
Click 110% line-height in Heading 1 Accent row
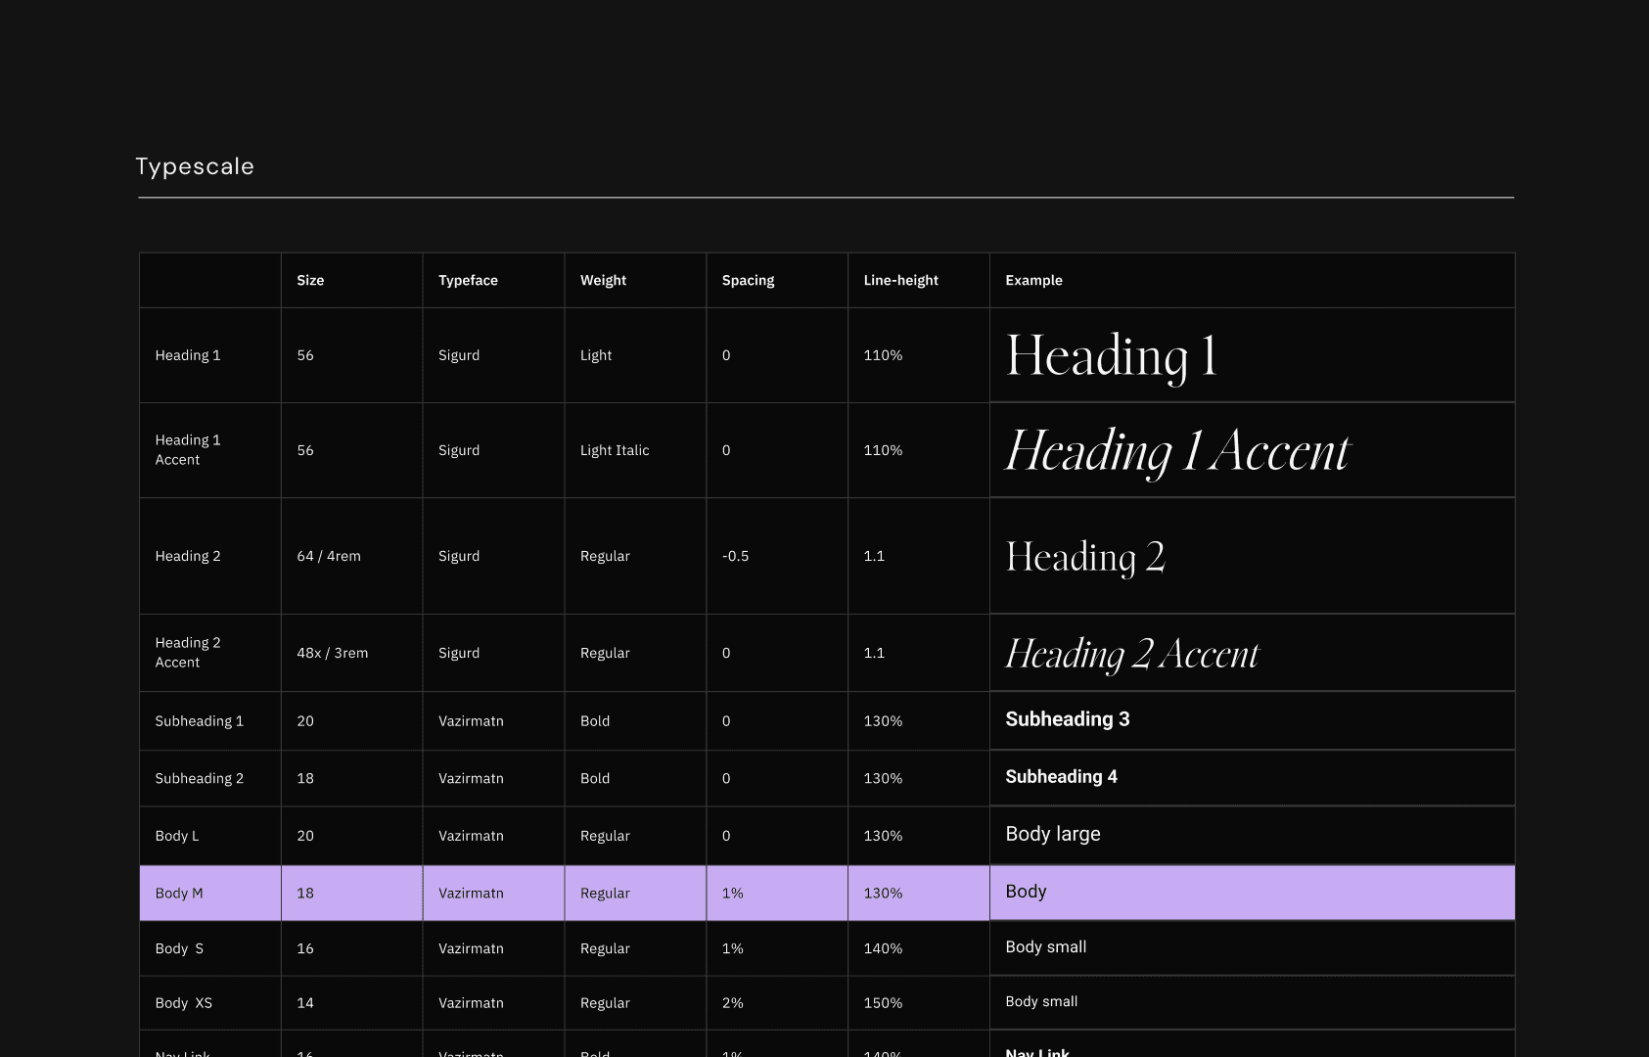(x=883, y=450)
